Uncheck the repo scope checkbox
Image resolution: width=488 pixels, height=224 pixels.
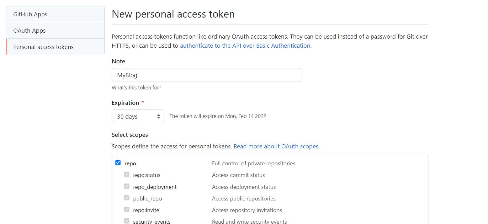[x=118, y=163]
